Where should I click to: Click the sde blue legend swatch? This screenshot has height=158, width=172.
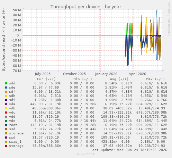pyautogui.click(x=6, y=88)
